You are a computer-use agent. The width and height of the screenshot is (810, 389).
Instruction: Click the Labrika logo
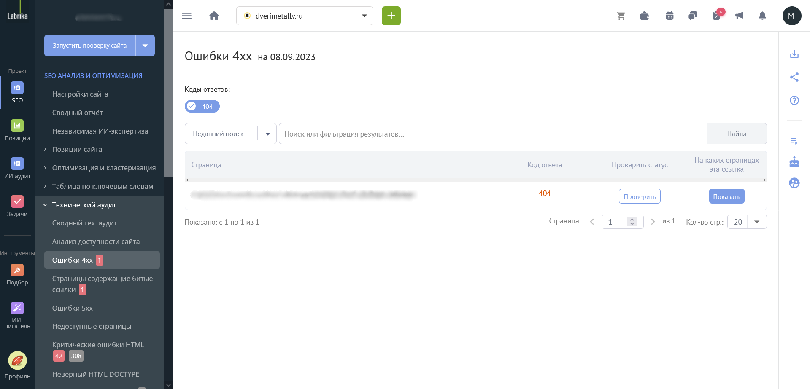[17, 16]
